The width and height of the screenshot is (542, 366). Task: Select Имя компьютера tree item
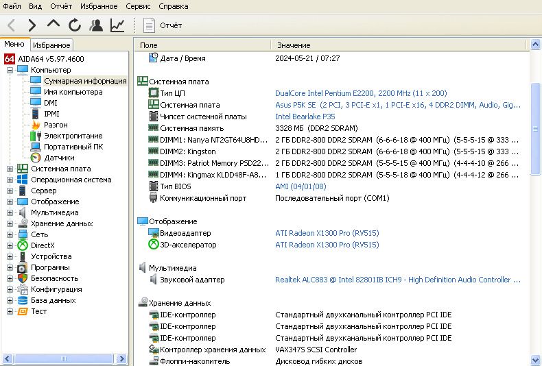click(x=73, y=92)
